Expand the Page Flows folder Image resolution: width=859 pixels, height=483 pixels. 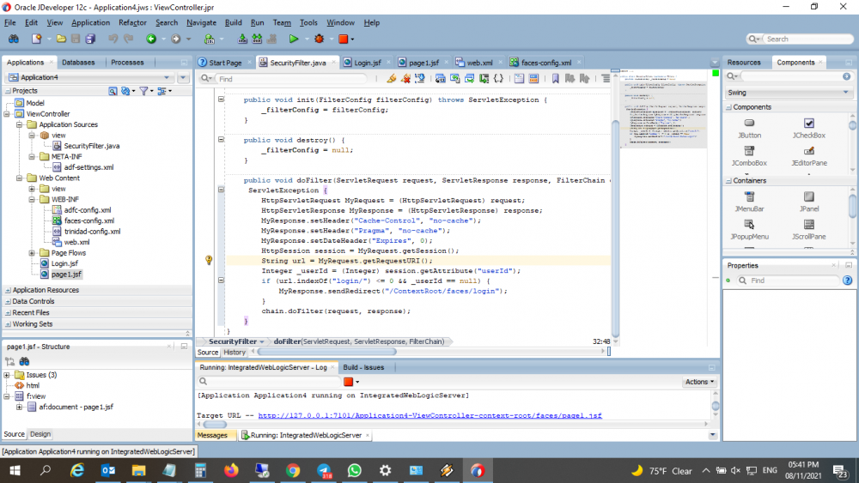[32, 253]
